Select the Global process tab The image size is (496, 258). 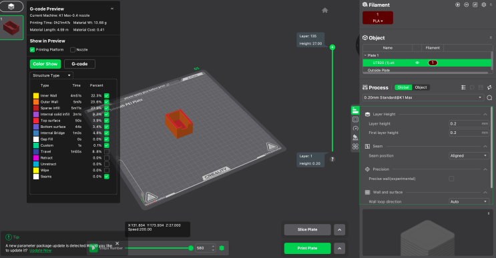coord(403,87)
